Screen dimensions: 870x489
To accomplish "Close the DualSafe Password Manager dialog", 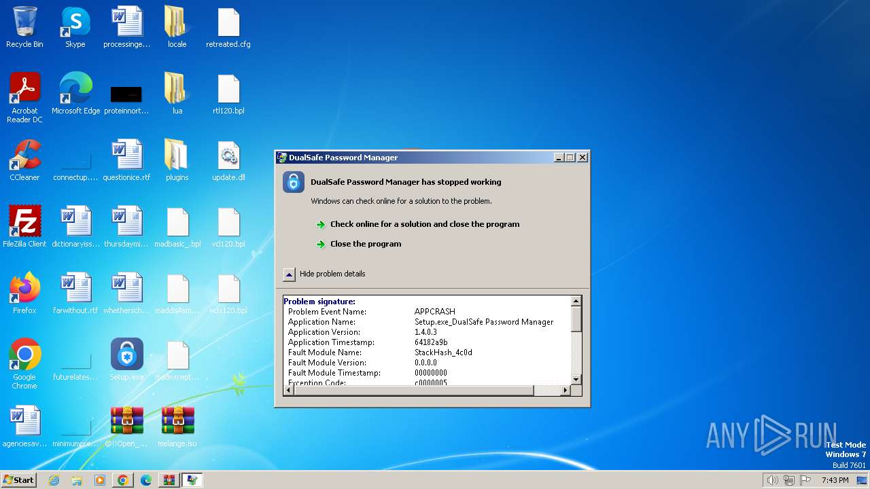I will pyautogui.click(x=582, y=158).
